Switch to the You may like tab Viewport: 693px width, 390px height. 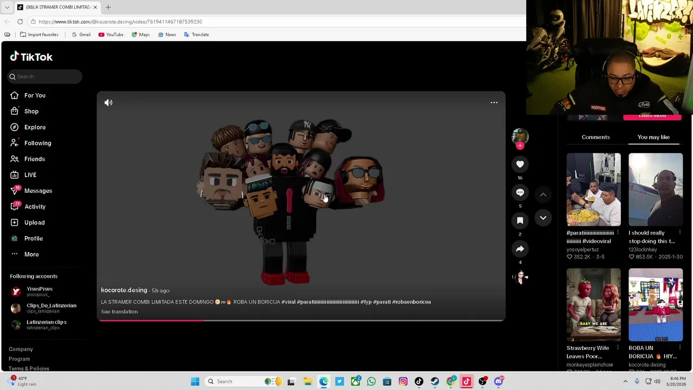click(653, 137)
